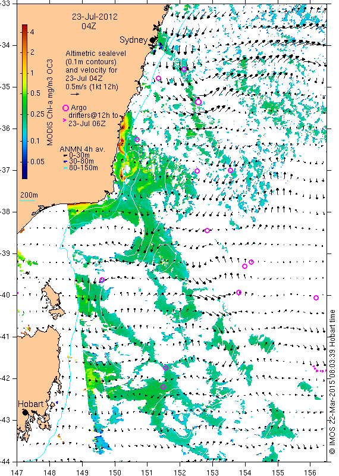Click the cyan 80-150m ANMN legend marker
339x476 pixels.
click(65, 168)
